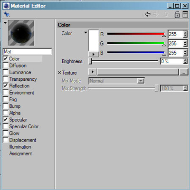Click the Texture browse ... button

click(183, 72)
